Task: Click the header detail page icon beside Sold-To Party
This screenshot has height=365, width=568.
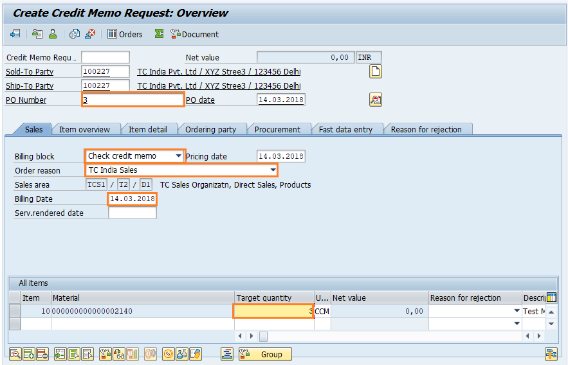Action: 376,71
